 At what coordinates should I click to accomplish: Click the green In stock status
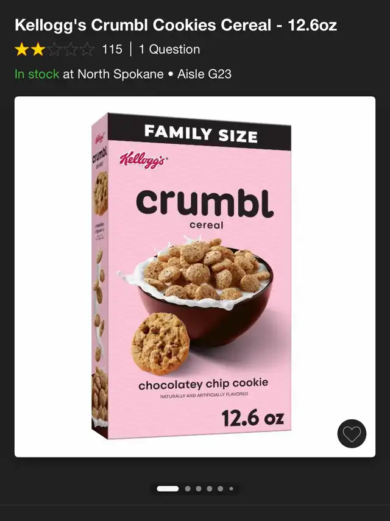pyautogui.click(x=37, y=74)
